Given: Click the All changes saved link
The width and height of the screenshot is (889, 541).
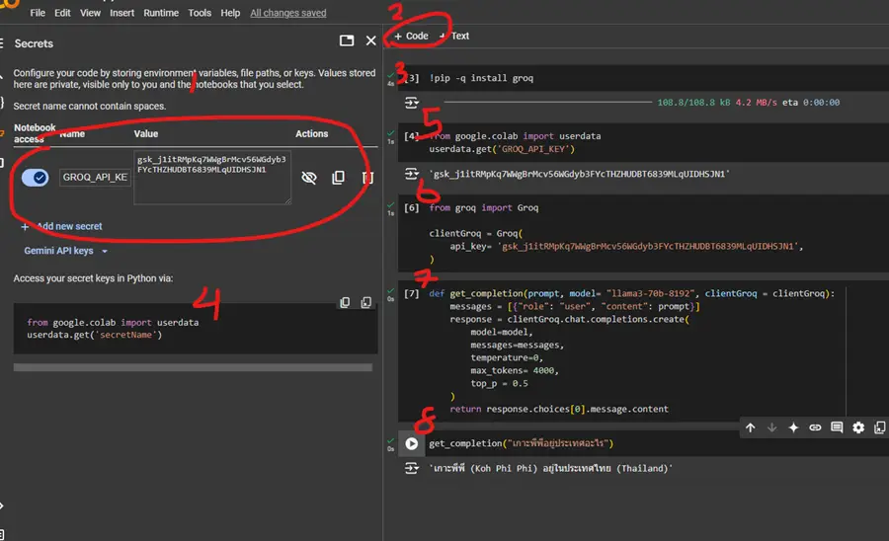Looking at the screenshot, I should tap(288, 13).
